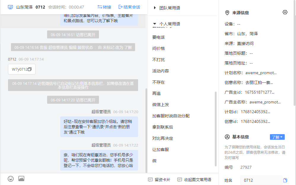Collapse the 个人常用语 section

167,24
